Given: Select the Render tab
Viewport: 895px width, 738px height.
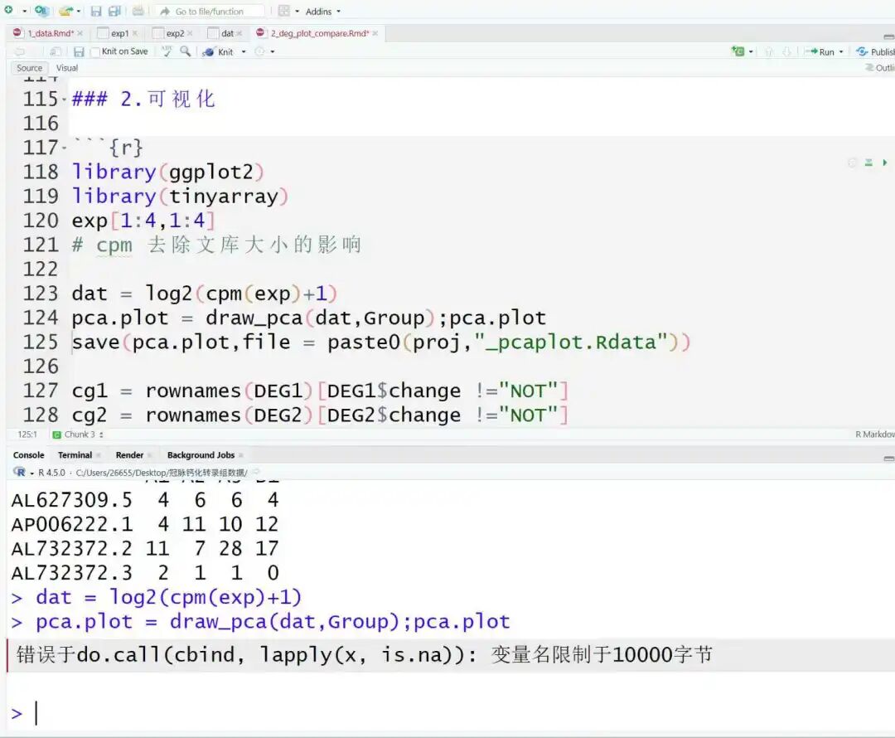Looking at the screenshot, I should (x=129, y=455).
